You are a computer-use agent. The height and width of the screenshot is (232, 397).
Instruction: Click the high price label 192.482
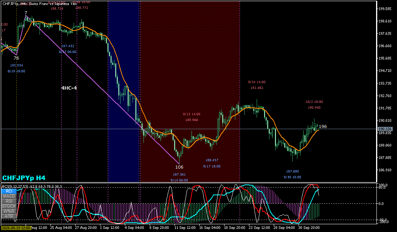257,88
